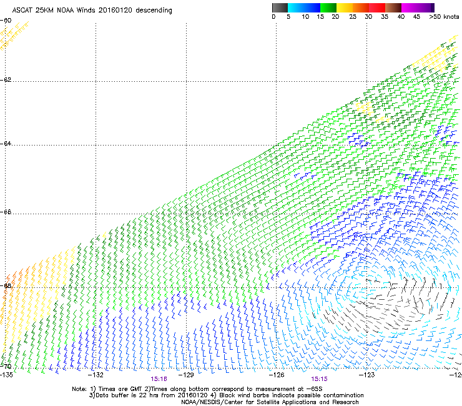Screen dimensions: 462x406
Task: Click the '-64' latitude label
Action: pos(6,144)
